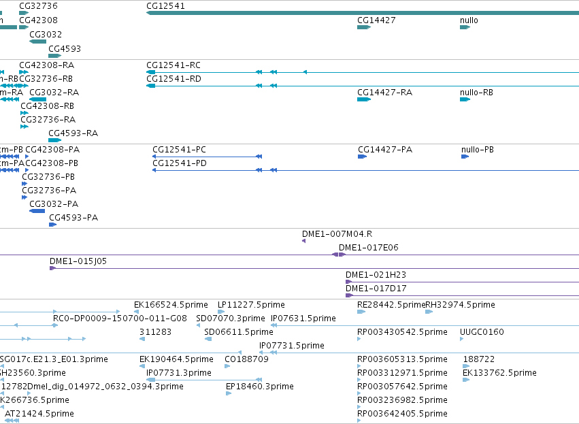Select the DME1-015J05 clone start glyph

(52, 268)
